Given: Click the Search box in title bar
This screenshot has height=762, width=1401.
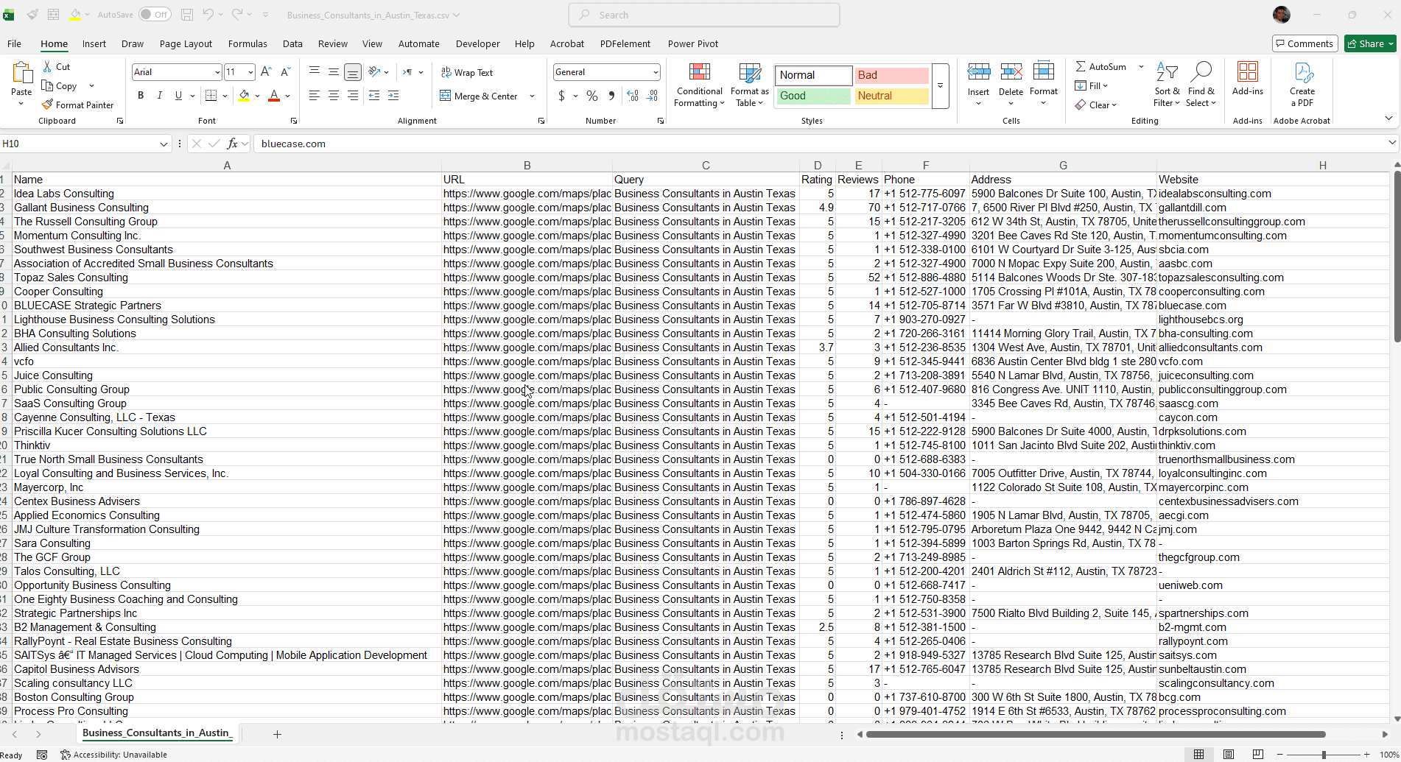Looking at the screenshot, I should pyautogui.click(x=704, y=15).
